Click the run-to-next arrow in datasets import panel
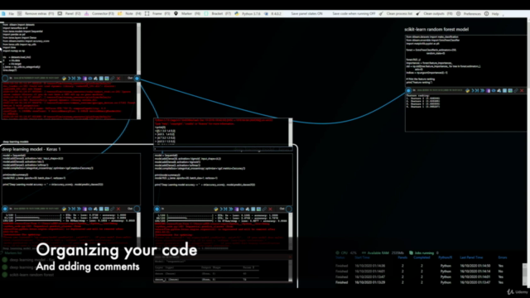 coord(74,79)
